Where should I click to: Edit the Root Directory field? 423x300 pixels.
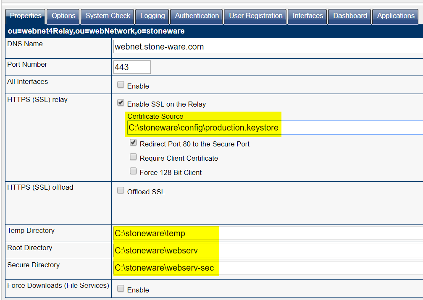click(268, 250)
